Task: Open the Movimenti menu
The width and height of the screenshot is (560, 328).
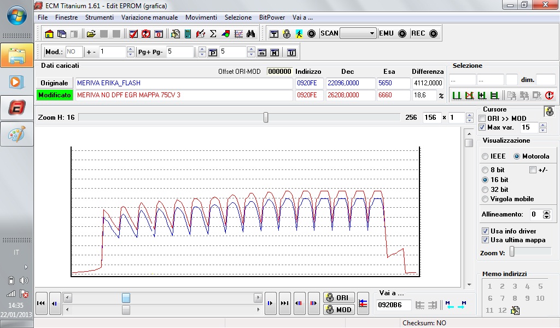Action: coord(201,17)
